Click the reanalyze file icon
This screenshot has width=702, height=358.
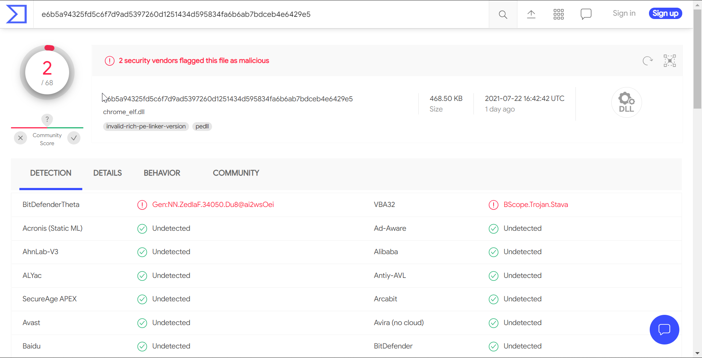[x=647, y=61]
